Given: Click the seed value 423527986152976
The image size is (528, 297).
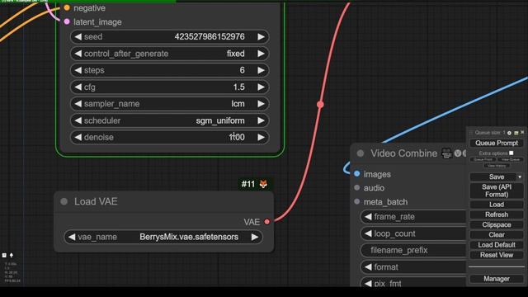Looking at the screenshot, I should point(210,36).
